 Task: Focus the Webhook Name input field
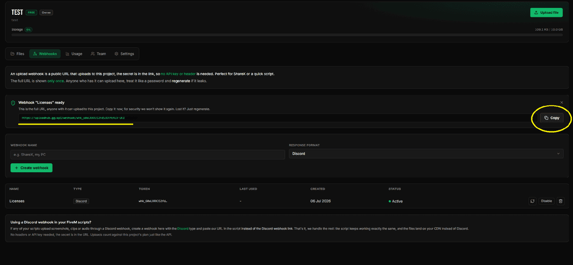pos(147,154)
